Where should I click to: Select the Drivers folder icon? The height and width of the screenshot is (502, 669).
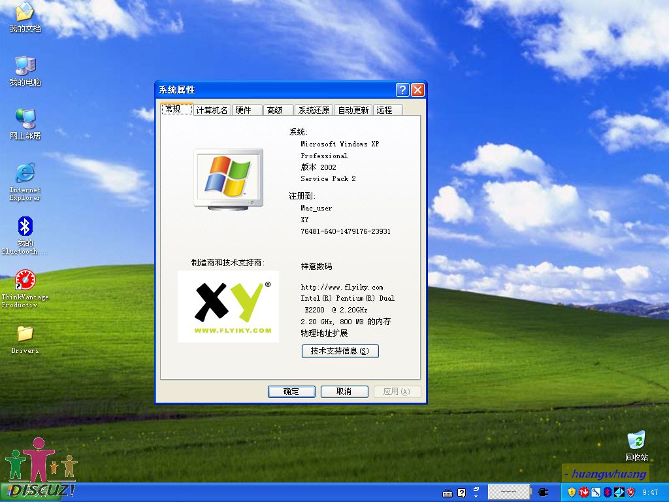[25, 340]
